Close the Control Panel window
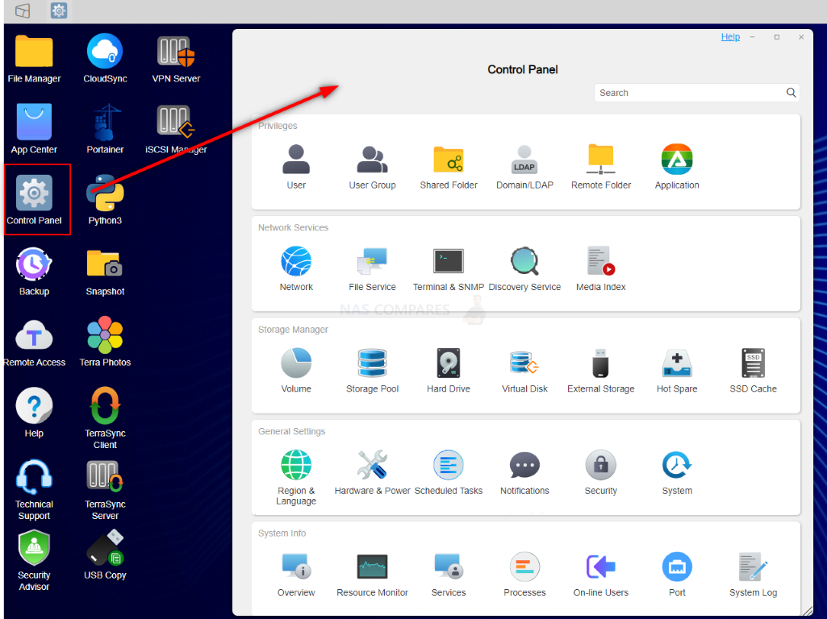 801,37
